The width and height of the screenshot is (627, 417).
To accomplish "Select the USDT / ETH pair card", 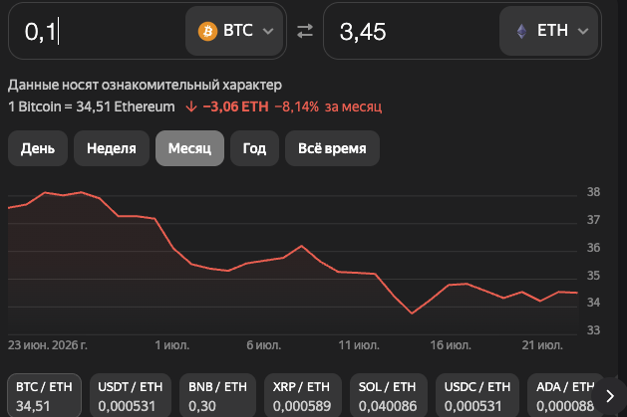I will tap(130, 395).
